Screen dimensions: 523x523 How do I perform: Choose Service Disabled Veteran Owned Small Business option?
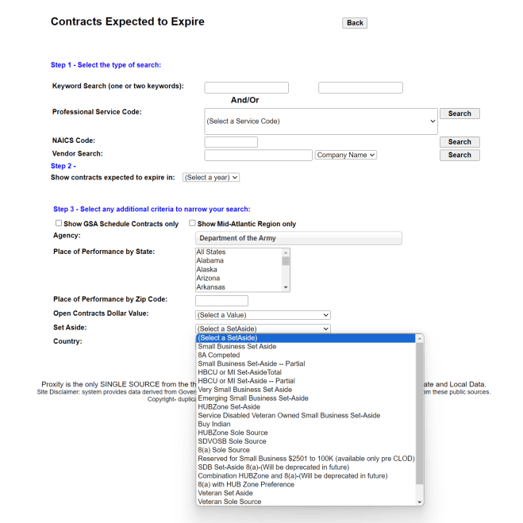(x=306, y=416)
